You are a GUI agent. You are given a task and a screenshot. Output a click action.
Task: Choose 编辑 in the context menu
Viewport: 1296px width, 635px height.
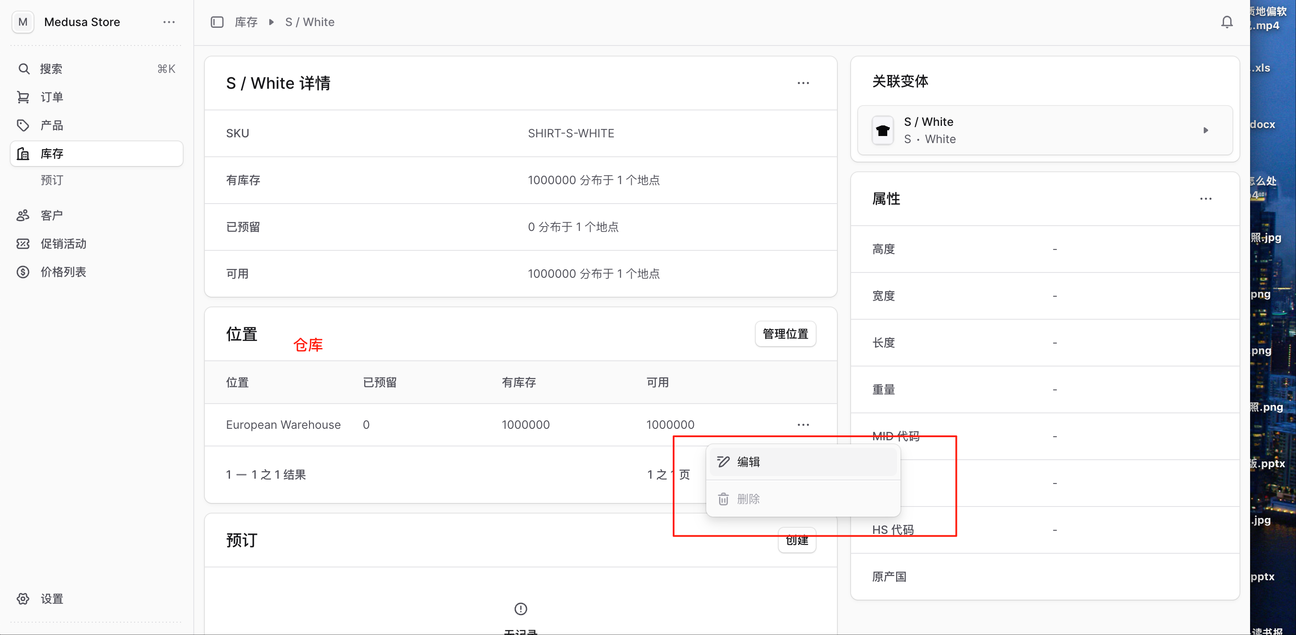pyautogui.click(x=803, y=461)
